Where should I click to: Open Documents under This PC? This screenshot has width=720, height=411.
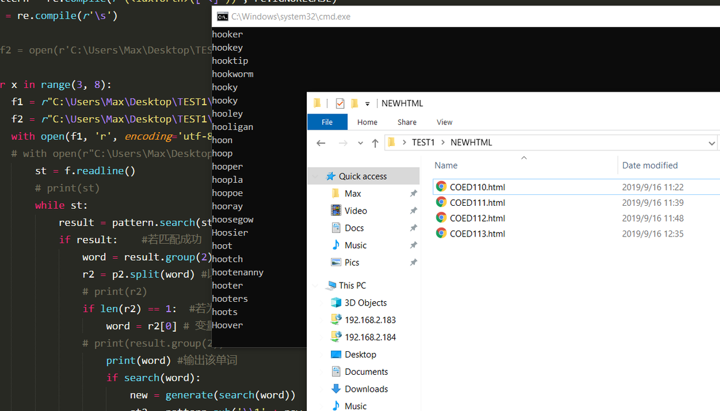click(366, 372)
